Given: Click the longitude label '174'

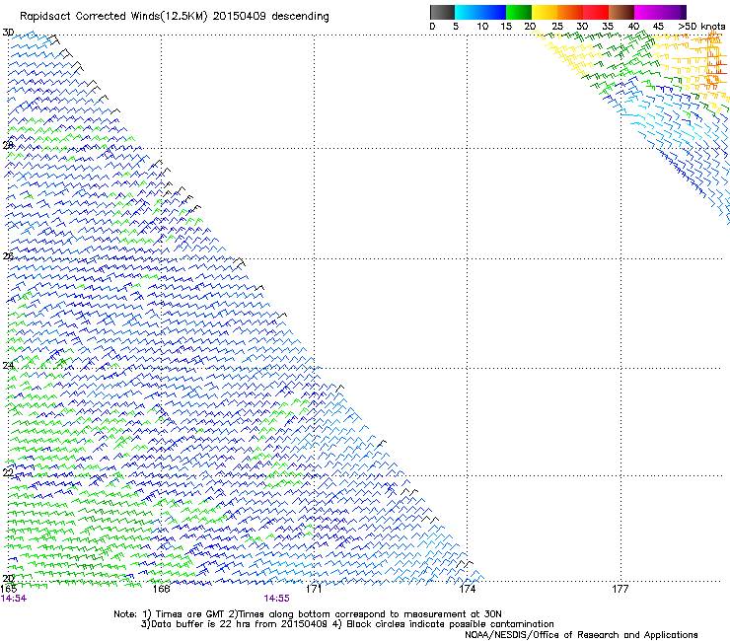Looking at the screenshot, I should tap(468, 589).
